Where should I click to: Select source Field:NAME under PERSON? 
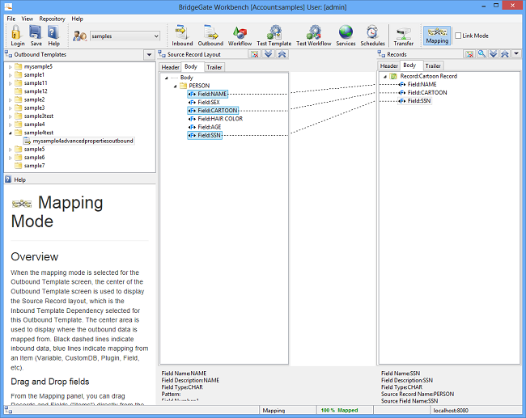[x=208, y=95]
